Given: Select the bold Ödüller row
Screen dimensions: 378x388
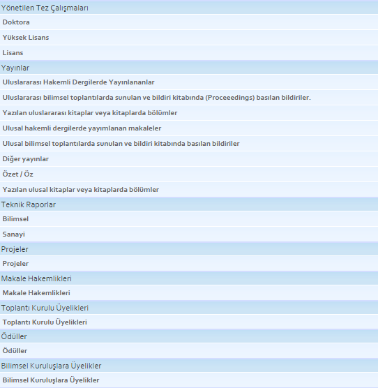Looking at the screenshot, I should tap(189, 350).
